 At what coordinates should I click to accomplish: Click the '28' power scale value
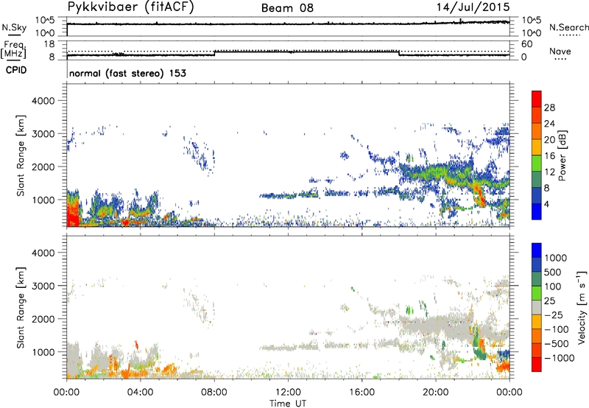click(x=549, y=108)
